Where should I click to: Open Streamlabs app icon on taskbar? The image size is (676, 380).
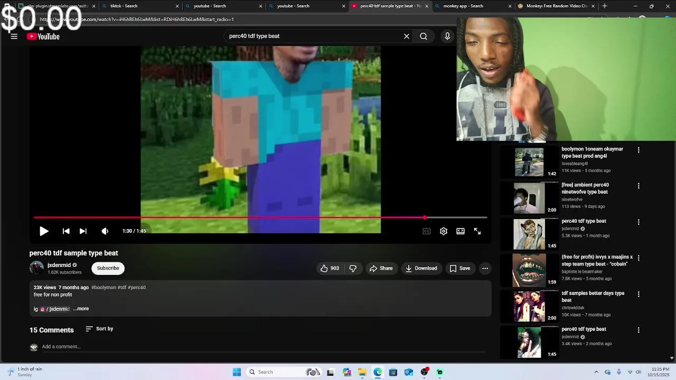click(x=439, y=372)
